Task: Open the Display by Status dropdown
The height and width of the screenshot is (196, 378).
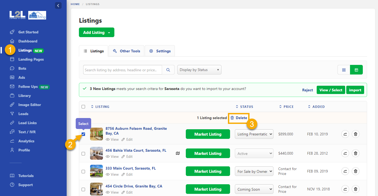Action: pyautogui.click(x=199, y=70)
